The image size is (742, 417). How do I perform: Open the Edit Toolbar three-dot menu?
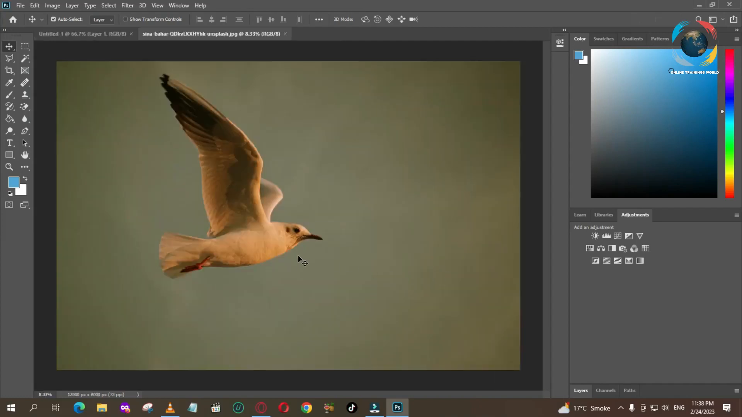click(25, 167)
